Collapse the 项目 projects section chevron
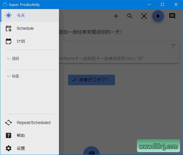Screen dimensions: 183x155 click(9, 59)
